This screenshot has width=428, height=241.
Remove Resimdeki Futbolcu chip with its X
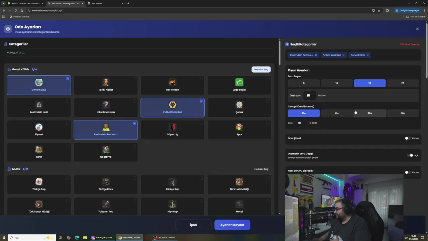316,55
